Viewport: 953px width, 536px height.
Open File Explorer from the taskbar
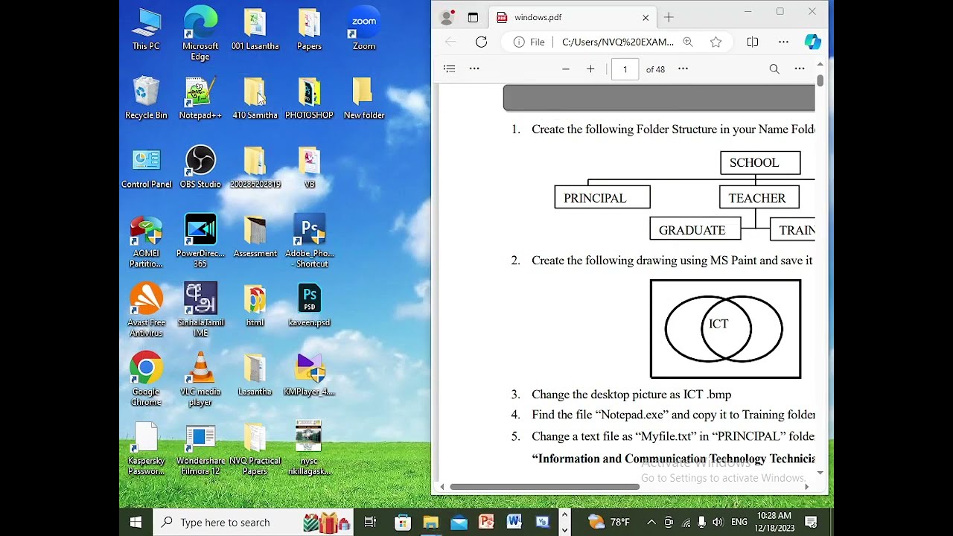click(x=430, y=522)
